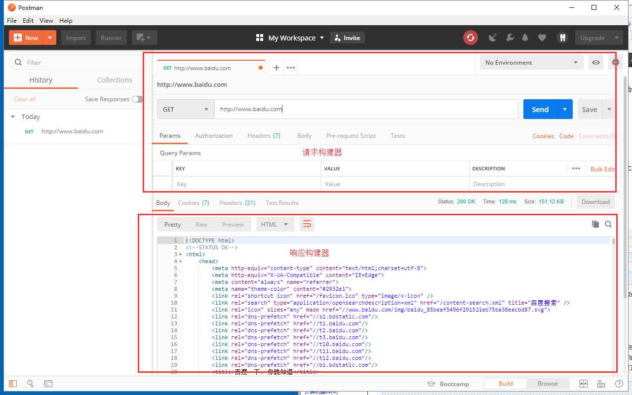
Task: Open Manage Environments gear icon
Action: 615,62
